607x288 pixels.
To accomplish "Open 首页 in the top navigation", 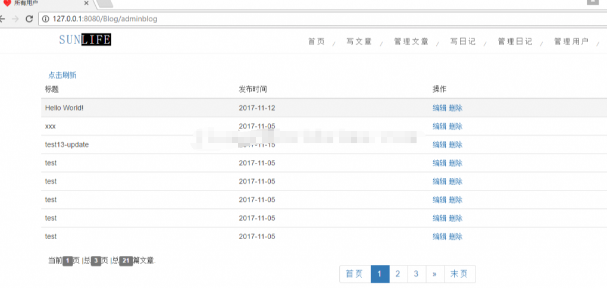I will pyautogui.click(x=316, y=42).
